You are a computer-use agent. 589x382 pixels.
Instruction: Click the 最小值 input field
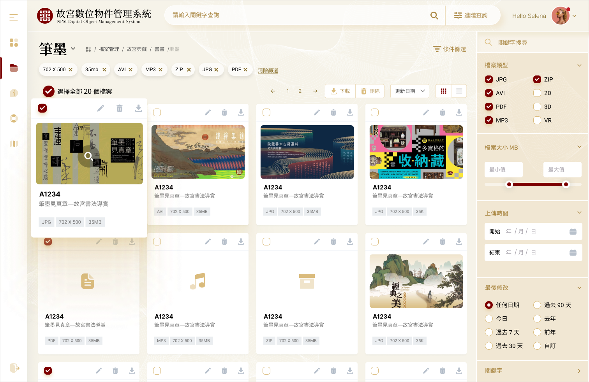click(504, 170)
